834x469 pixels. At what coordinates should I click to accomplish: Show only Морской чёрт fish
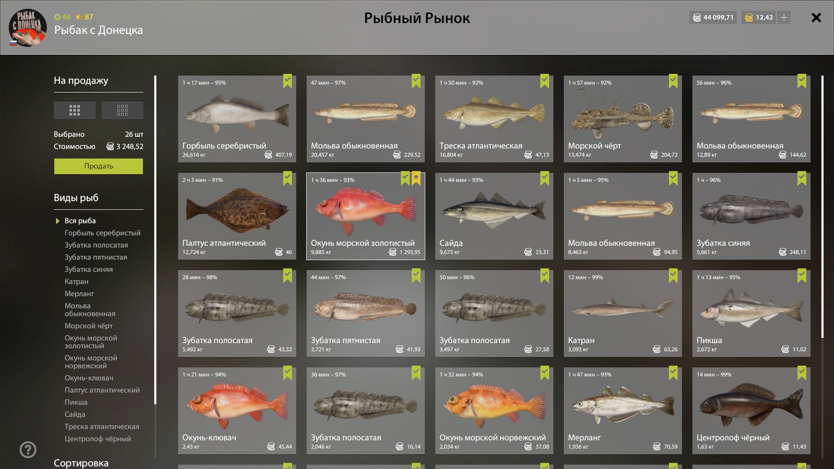89,326
